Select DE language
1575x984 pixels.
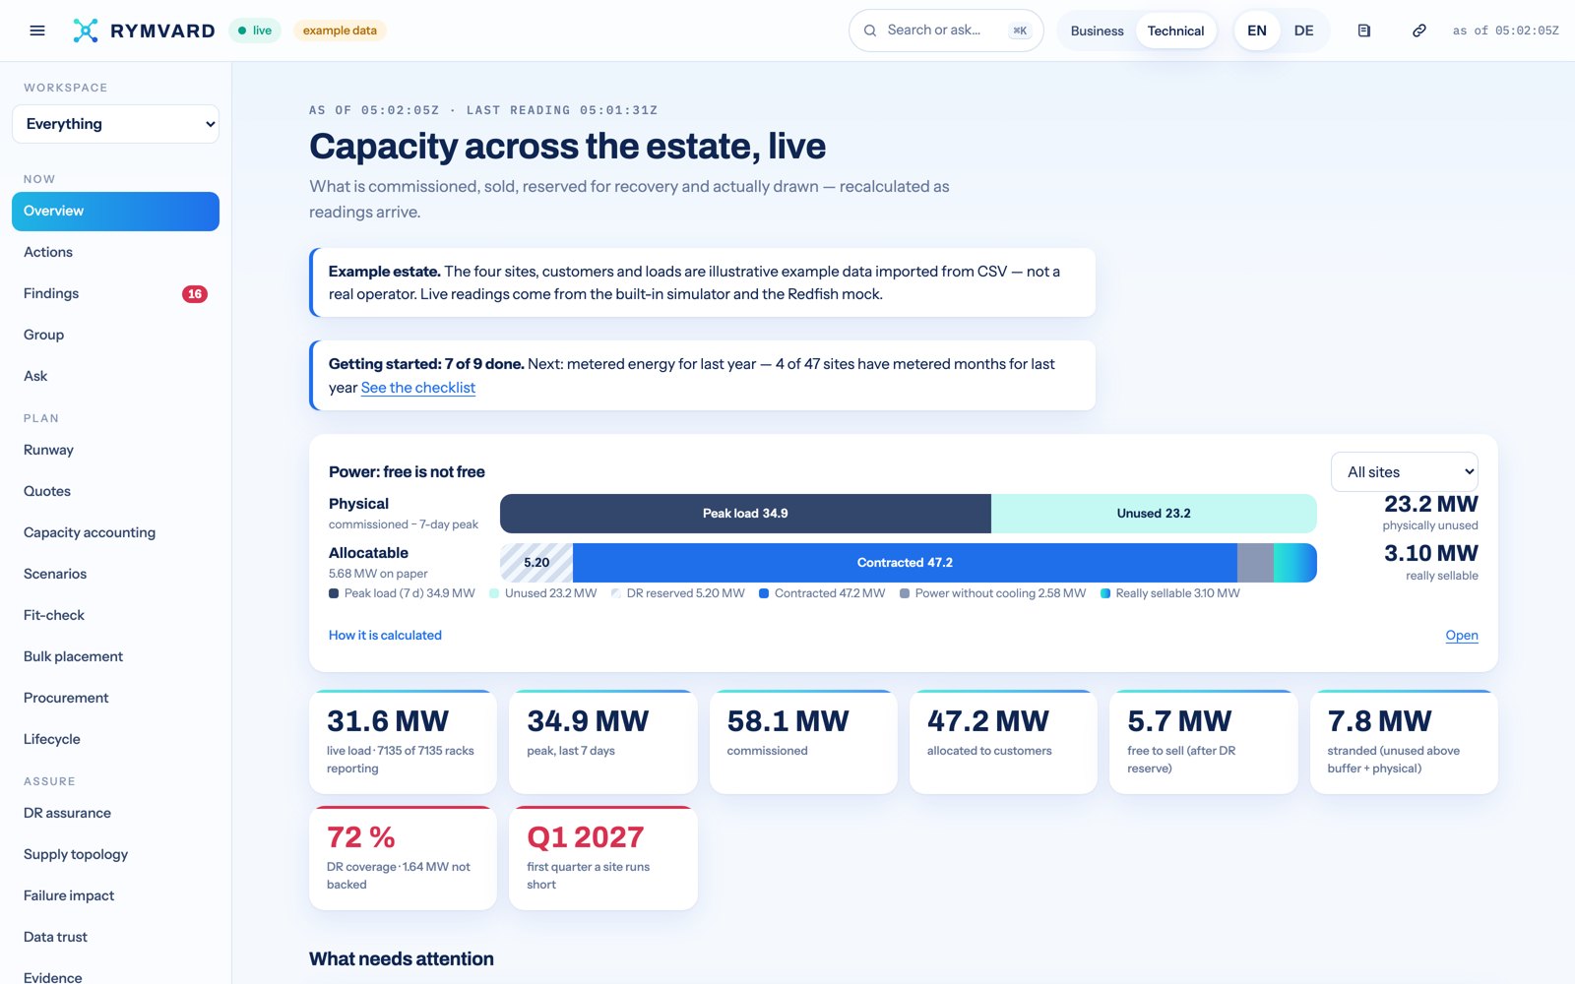[x=1303, y=31]
